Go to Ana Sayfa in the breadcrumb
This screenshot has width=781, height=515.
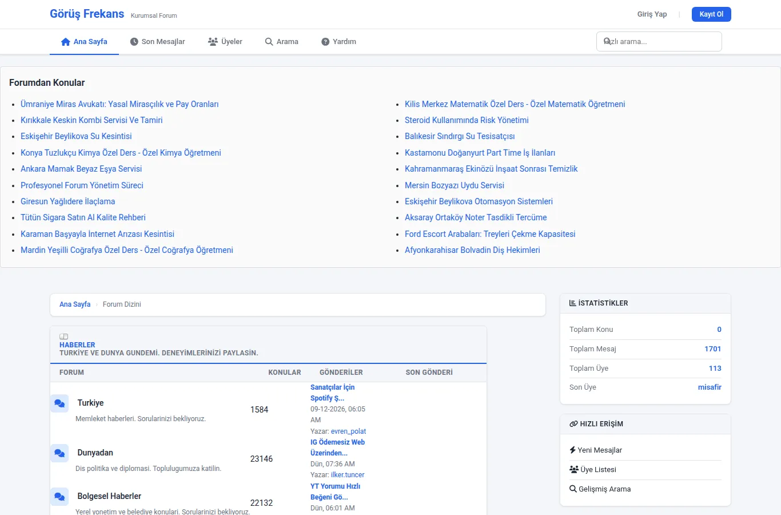click(75, 304)
